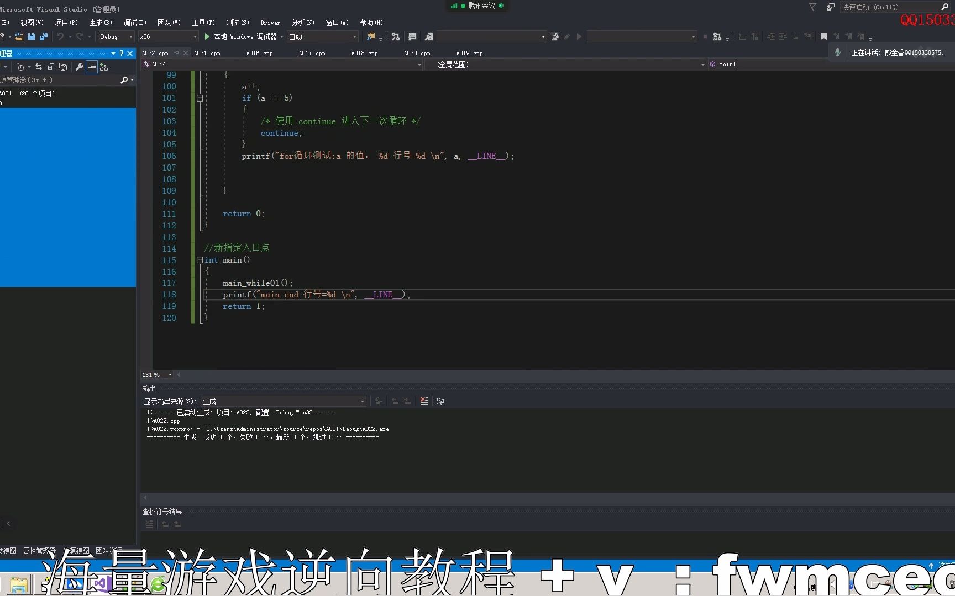Pin the A022.cpp tab
The width and height of the screenshot is (955, 596).
[x=177, y=53]
